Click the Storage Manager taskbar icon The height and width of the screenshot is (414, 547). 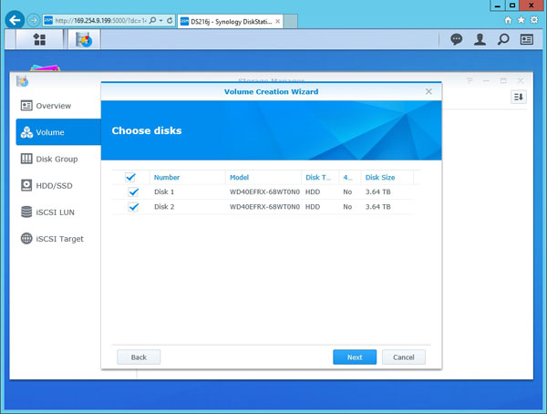click(84, 39)
